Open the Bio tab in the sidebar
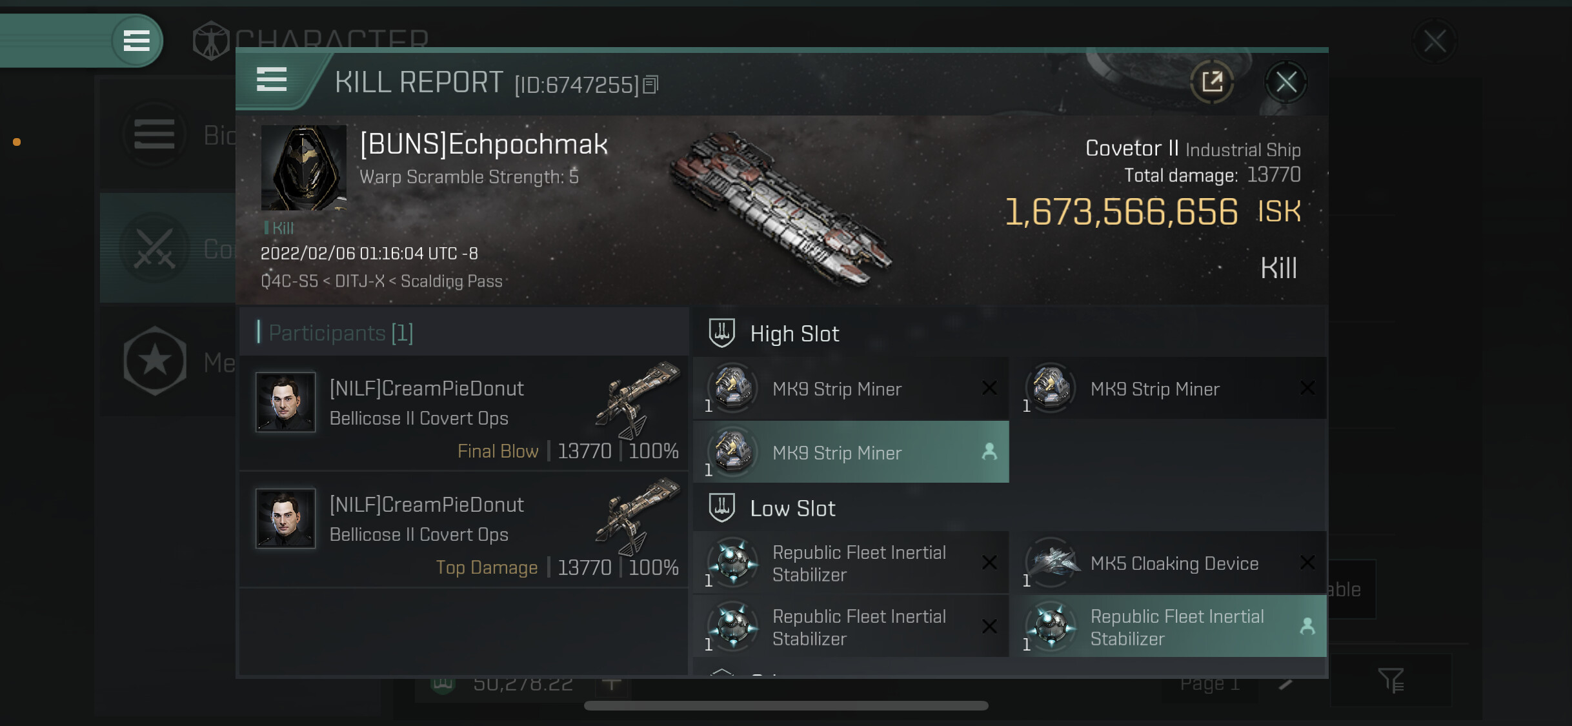The image size is (1572, 726). 155,135
